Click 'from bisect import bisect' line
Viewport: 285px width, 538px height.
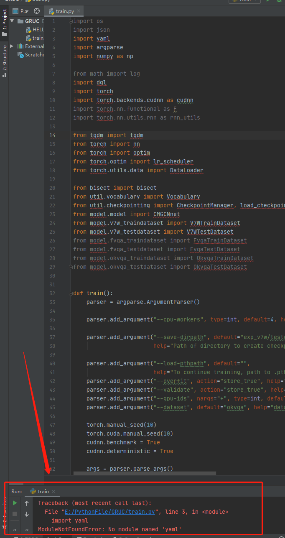(x=115, y=188)
